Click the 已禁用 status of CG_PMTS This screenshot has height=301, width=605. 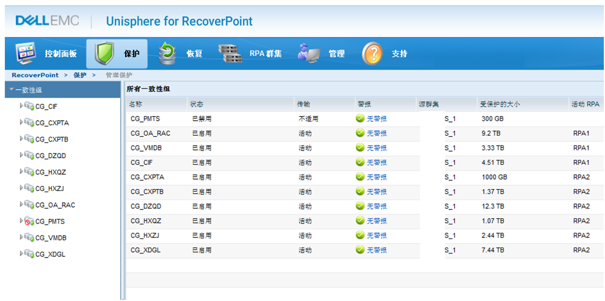point(201,119)
